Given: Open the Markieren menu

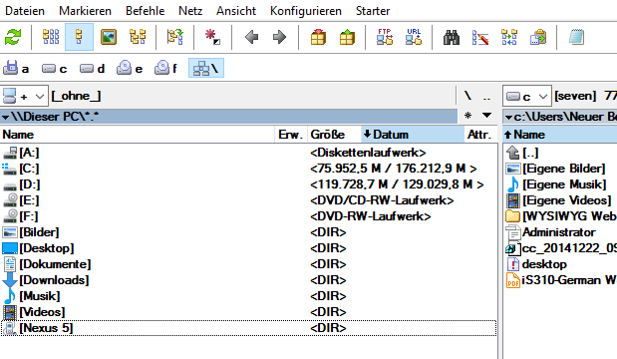Looking at the screenshot, I should (x=86, y=11).
